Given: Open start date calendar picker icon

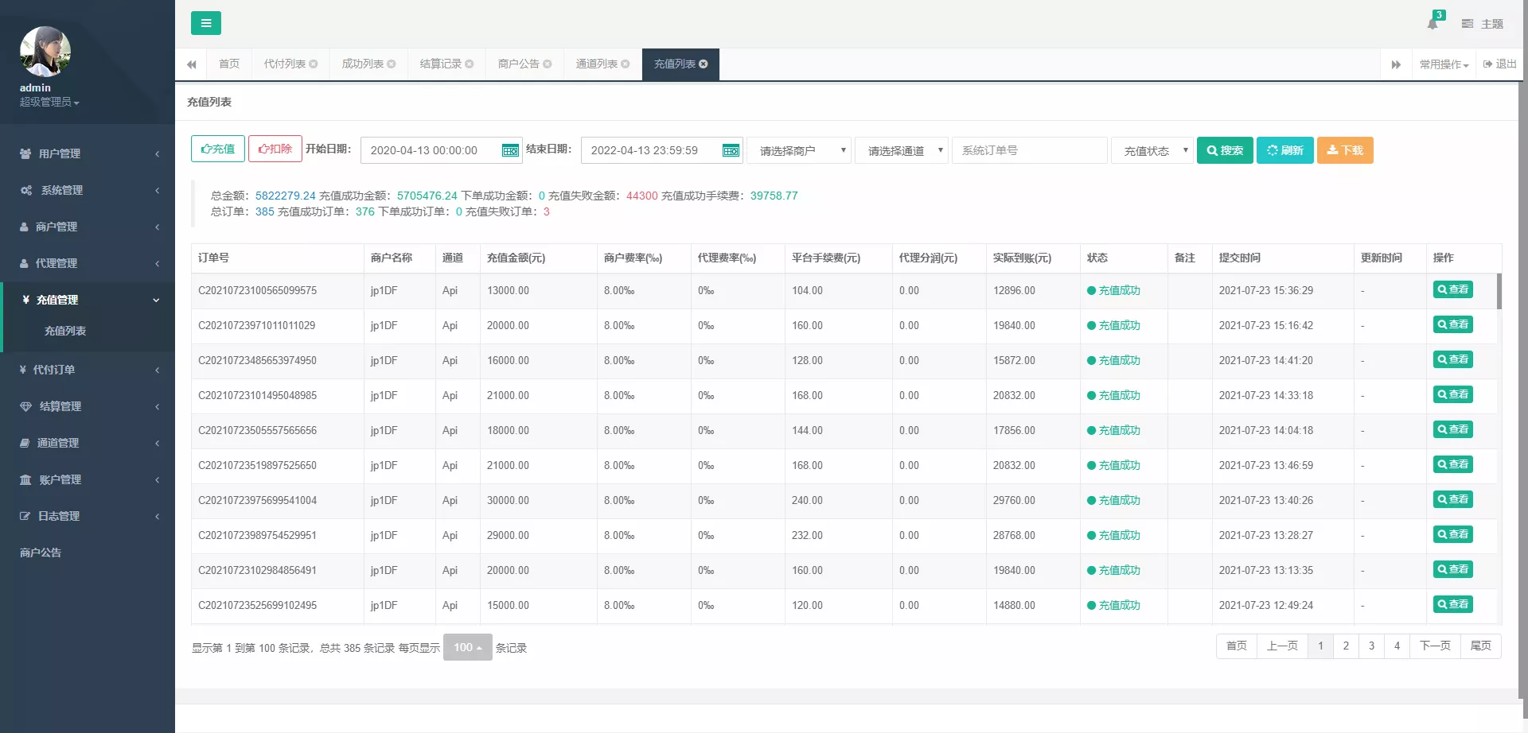Looking at the screenshot, I should 510,150.
